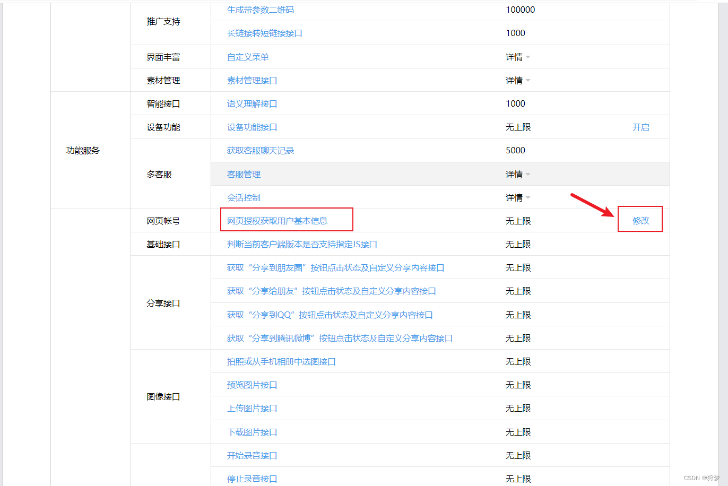Click 1000 in 语义理解接口 row
728x486 pixels.
[x=515, y=104]
